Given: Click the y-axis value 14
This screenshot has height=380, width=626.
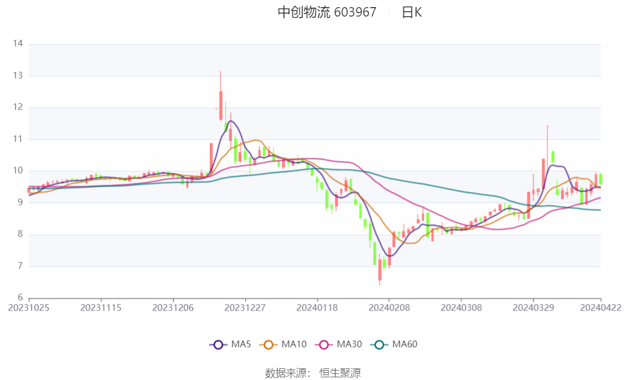Looking at the screenshot, I should click(x=18, y=44).
